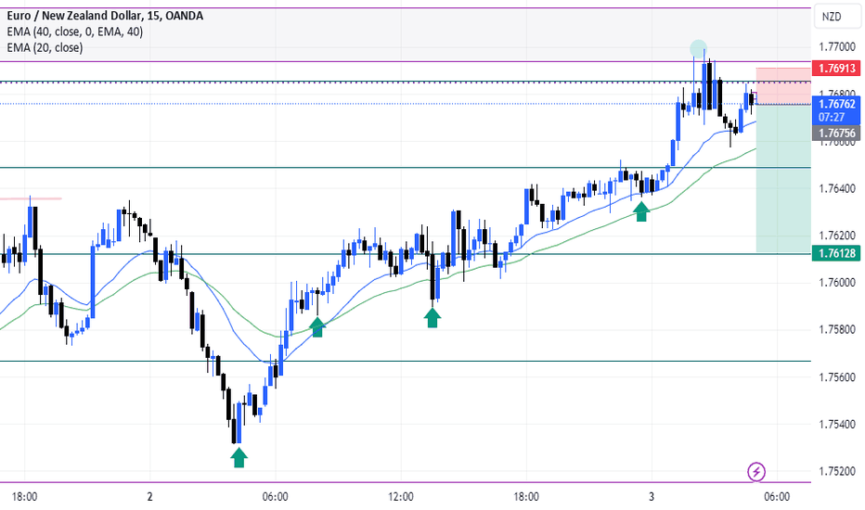Click the 1.76000 price axis label
The height and width of the screenshot is (510, 865).
(837, 283)
